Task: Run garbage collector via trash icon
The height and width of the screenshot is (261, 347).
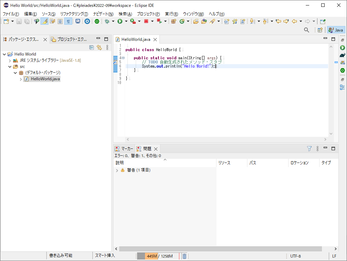Action: [184, 256]
